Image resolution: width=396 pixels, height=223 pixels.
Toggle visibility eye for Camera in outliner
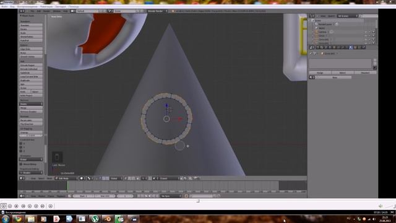pyautogui.click(x=366, y=32)
